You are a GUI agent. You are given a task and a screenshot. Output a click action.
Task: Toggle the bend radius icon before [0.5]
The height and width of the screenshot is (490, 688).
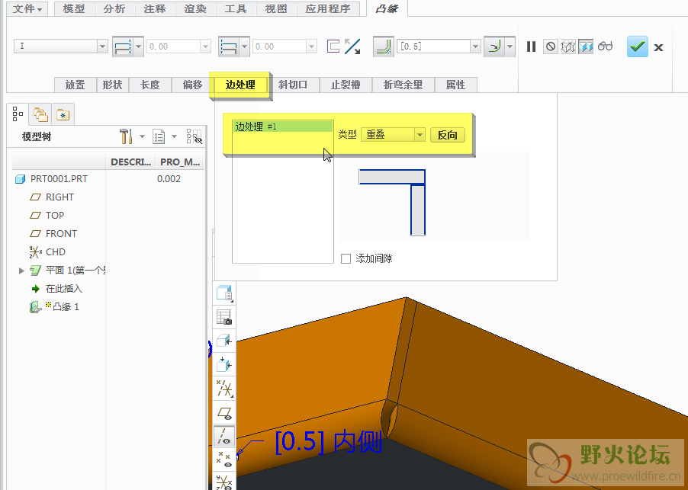pyautogui.click(x=384, y=46)
